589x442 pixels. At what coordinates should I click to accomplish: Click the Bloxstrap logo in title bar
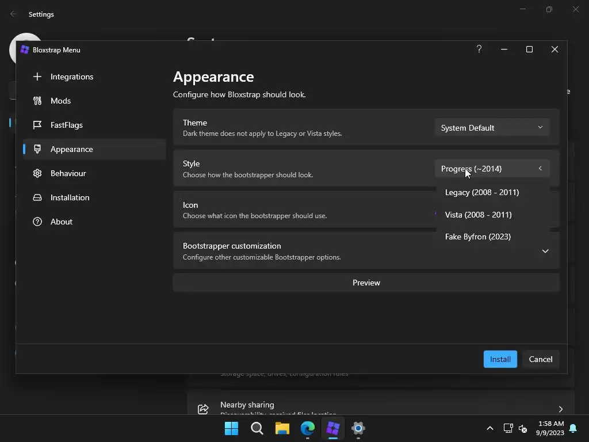point(25,49)
